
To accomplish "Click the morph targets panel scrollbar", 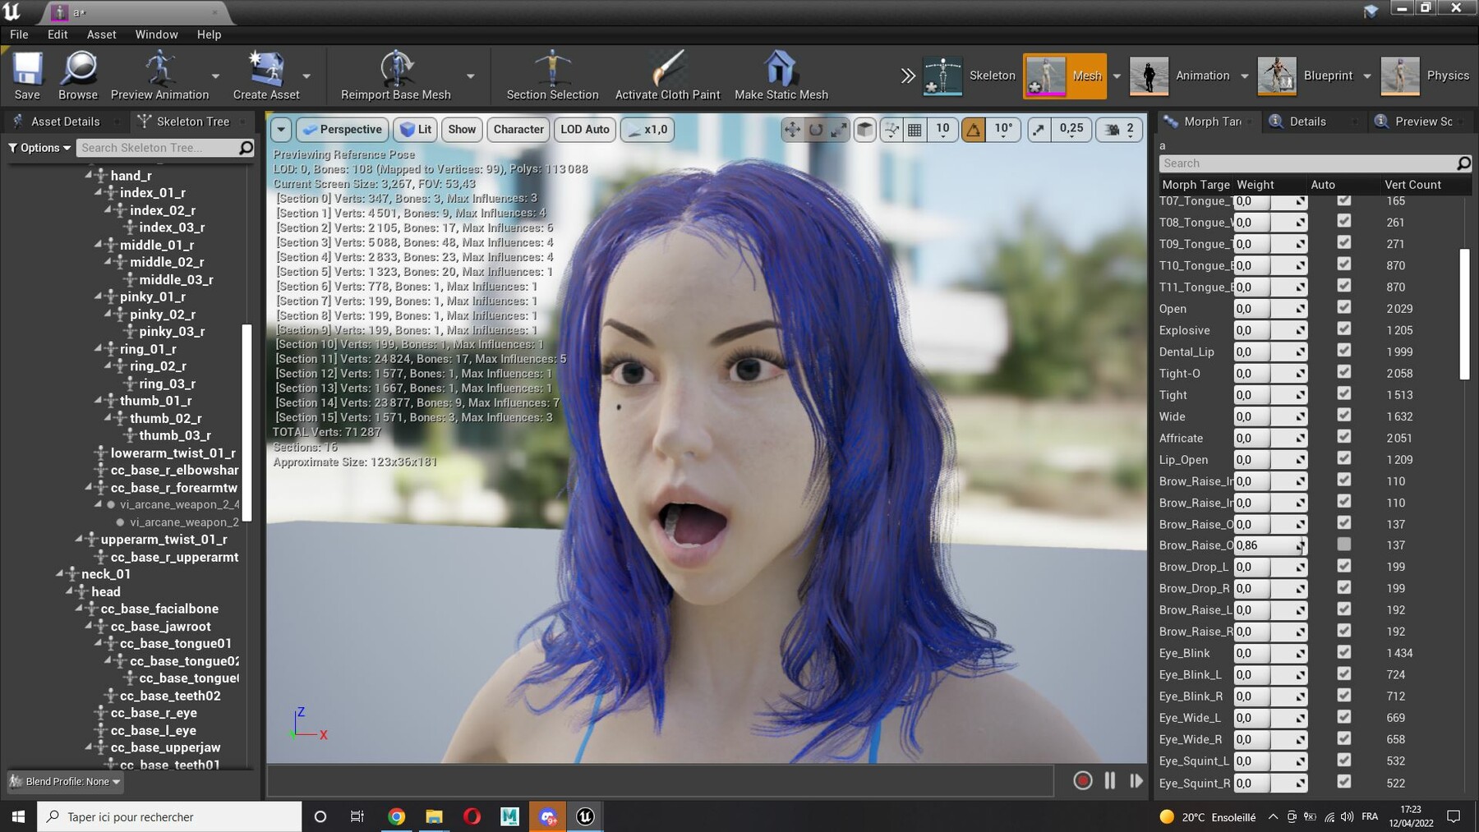I will pyautogui.click(x=1464, y=314).
